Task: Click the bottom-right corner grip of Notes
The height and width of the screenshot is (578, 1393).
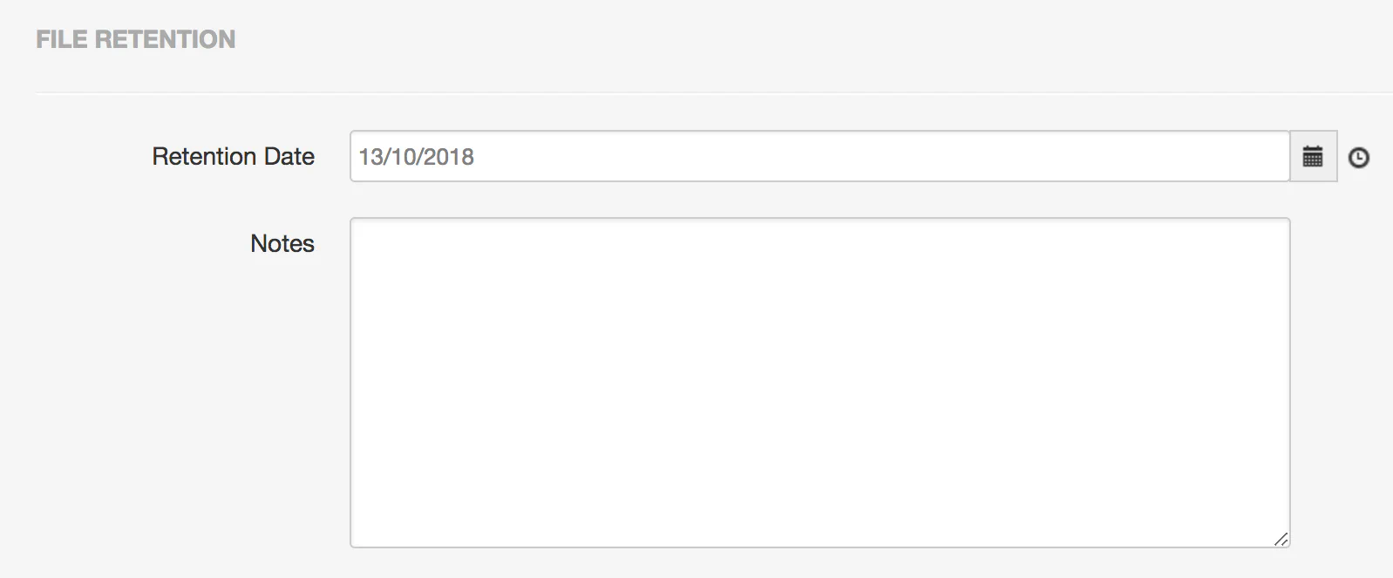Action: pyautogui.click(x=1282, y=539)
